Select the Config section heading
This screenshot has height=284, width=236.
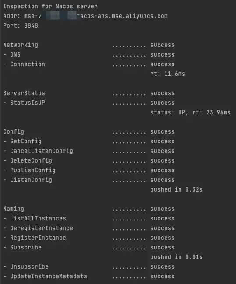click(x=14, y=131)
